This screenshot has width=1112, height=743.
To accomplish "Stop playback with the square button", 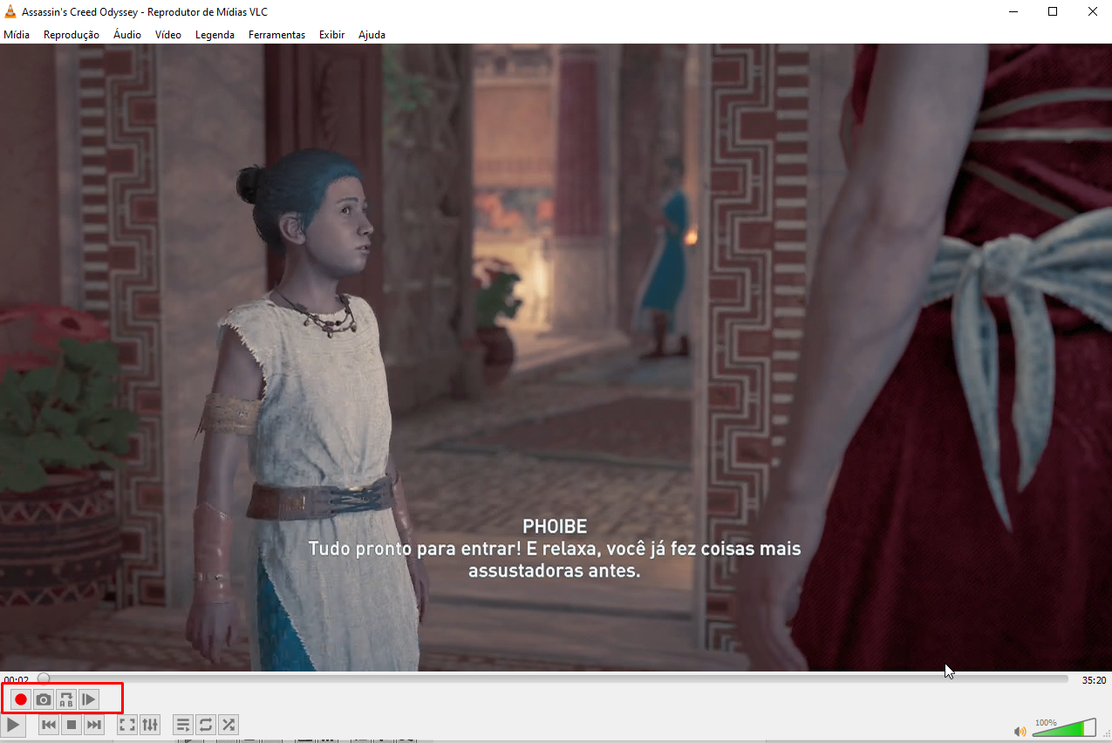I will [x=72, y=725].
